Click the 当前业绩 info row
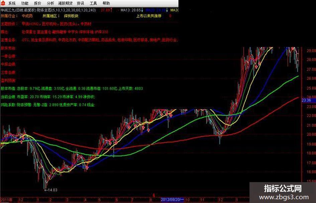 (x=48, y=97)
